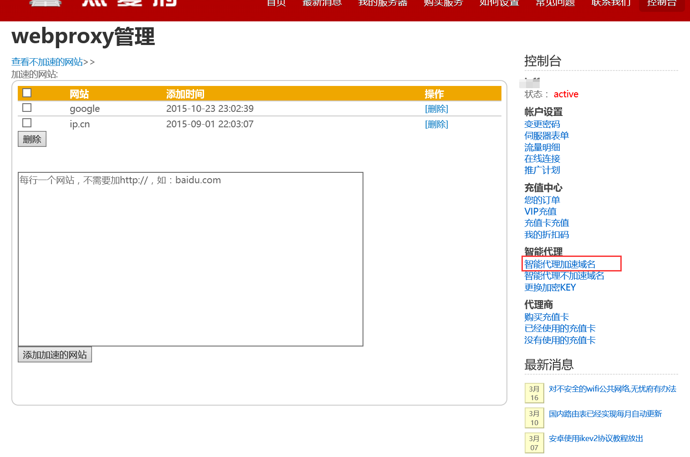
Task: Go to 变更密码 in account settings
Action: pos(542,124)
